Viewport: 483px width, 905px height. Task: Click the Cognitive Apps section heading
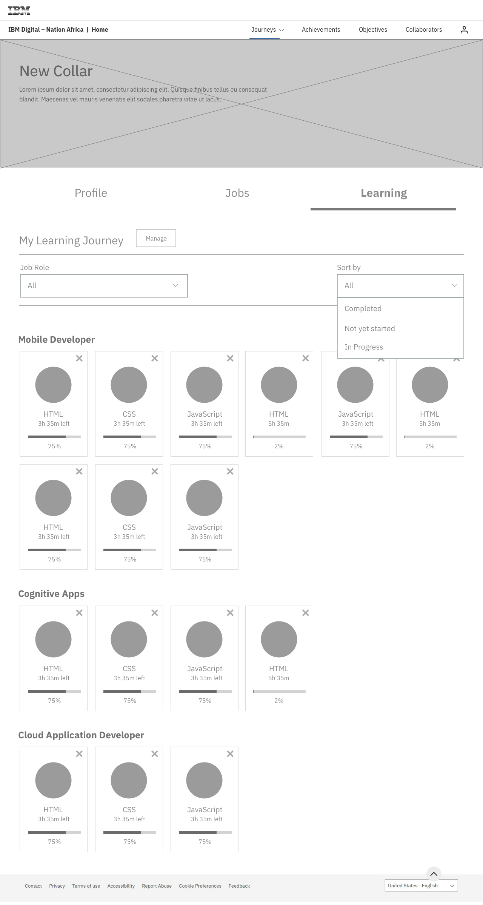[x=51, y=594]
